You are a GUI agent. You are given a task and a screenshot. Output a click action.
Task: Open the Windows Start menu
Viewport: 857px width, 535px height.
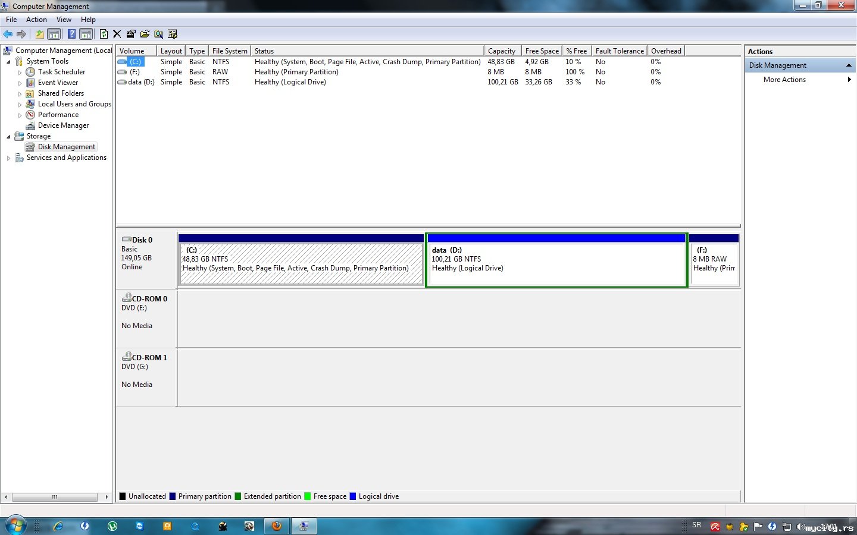coord(16,525)
